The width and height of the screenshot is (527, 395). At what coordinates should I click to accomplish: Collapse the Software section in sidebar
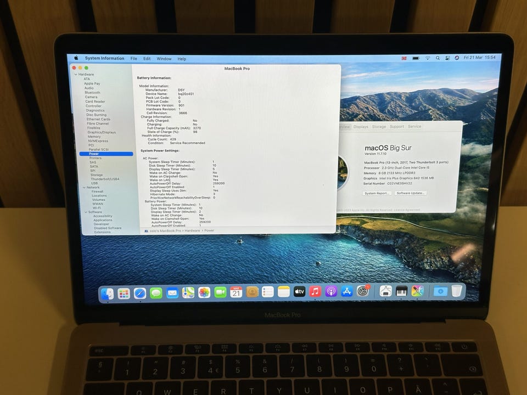tap(86, 212)
